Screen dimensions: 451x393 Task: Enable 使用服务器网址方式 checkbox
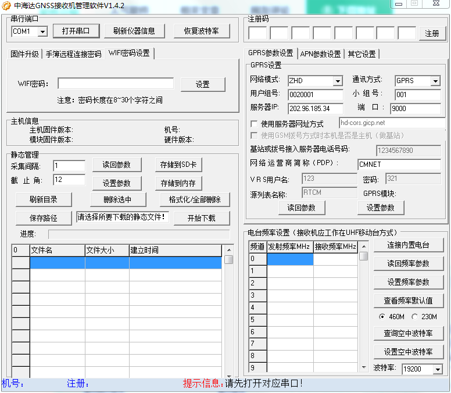click(x=254, y=124)
